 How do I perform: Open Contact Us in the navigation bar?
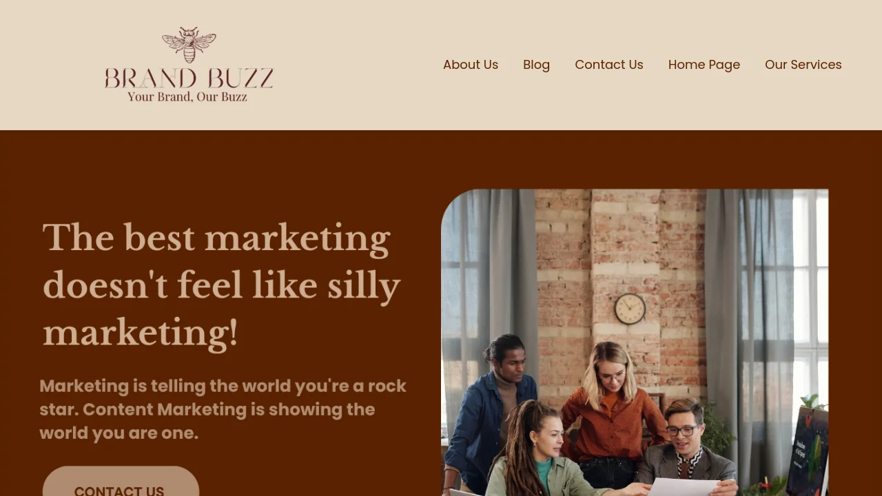tap(609, 65)
